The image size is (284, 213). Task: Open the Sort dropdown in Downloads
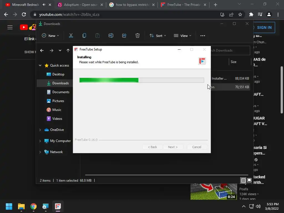point(158,36)
